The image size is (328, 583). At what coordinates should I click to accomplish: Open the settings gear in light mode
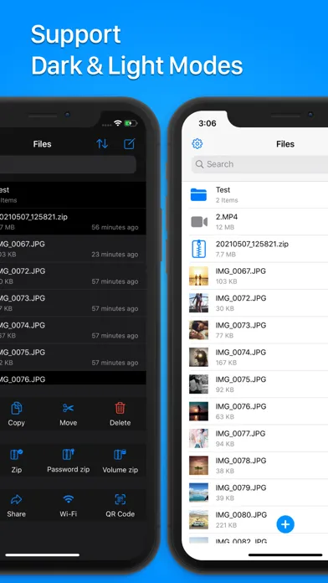(197, 143)
